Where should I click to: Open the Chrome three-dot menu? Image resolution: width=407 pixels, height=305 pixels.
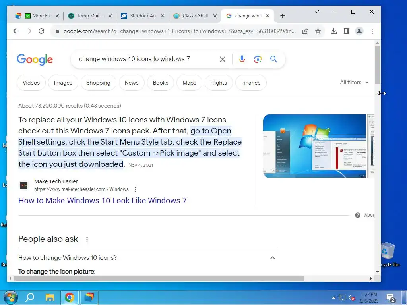tap(372, 31)
